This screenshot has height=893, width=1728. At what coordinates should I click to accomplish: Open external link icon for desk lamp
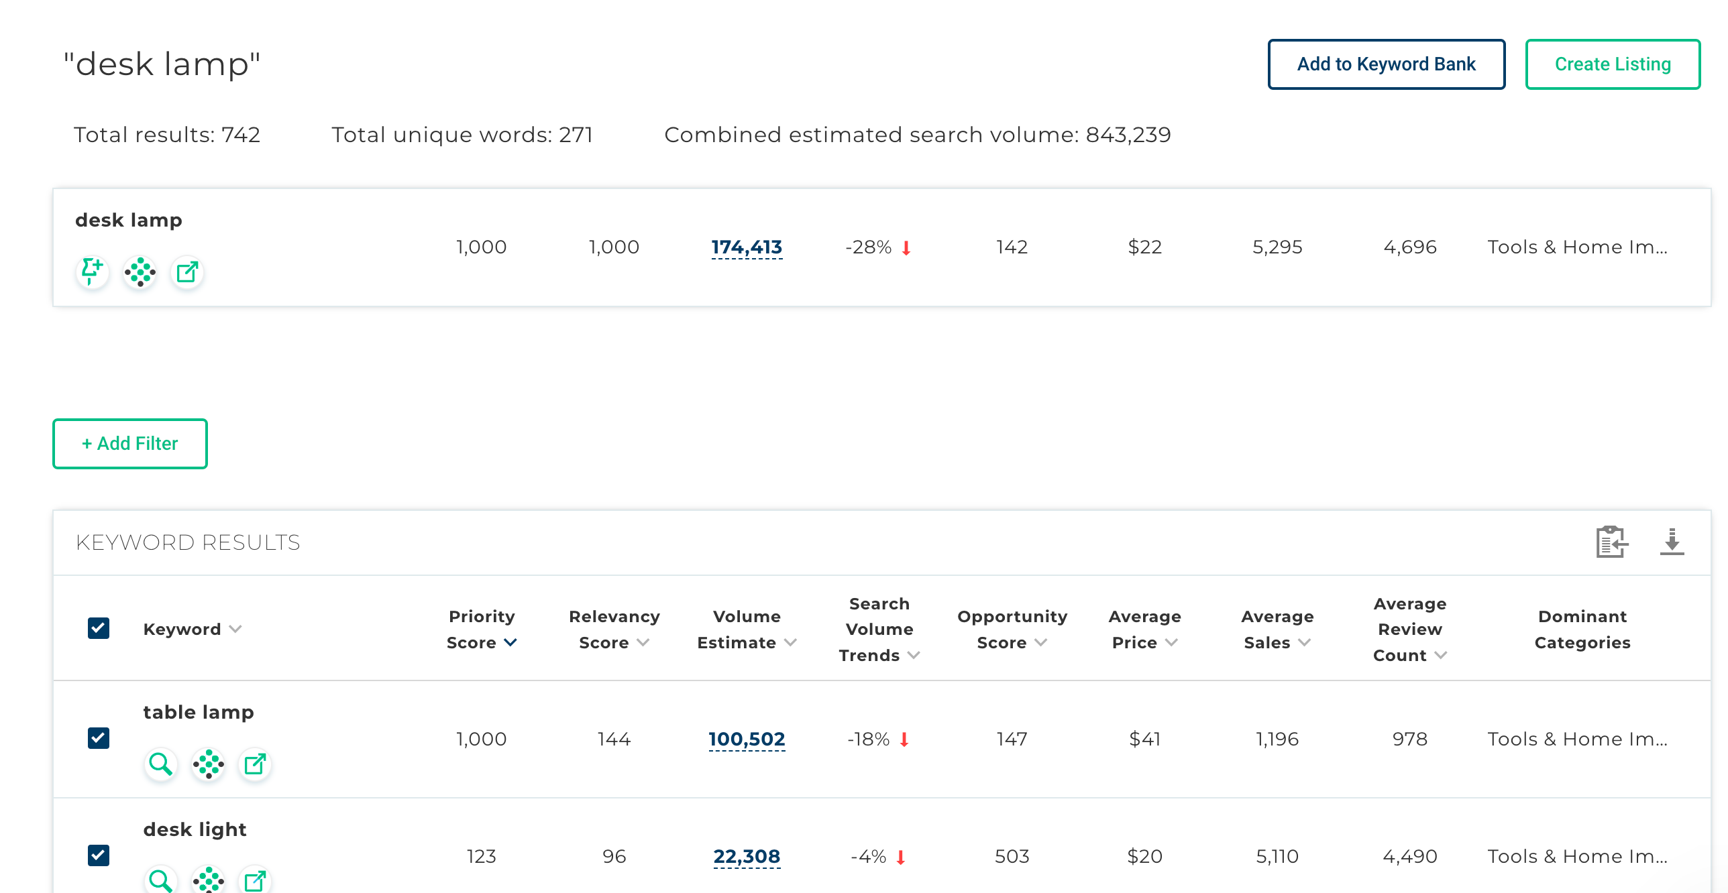point(187,272)
